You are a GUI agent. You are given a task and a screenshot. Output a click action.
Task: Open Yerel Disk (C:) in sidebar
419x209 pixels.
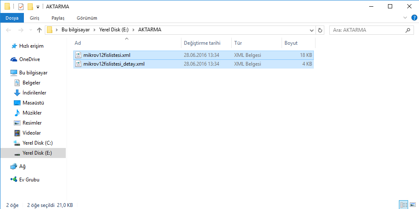(x=38, y=143)
